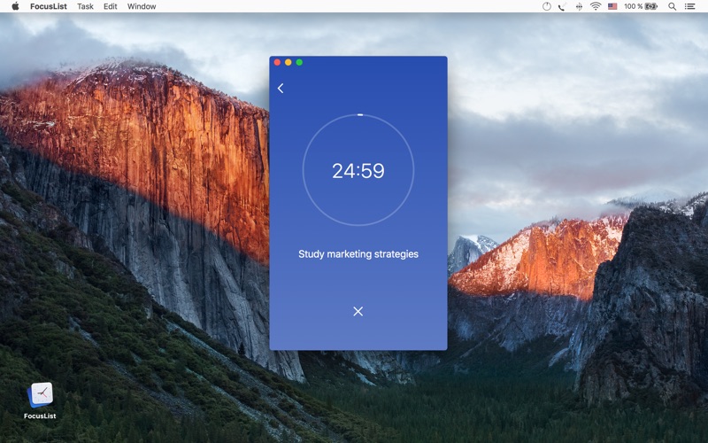The image size is (708, 443).
Task: Open the Wi-Fi status menu
Action: pyautogui.click(x=596, y=6)
